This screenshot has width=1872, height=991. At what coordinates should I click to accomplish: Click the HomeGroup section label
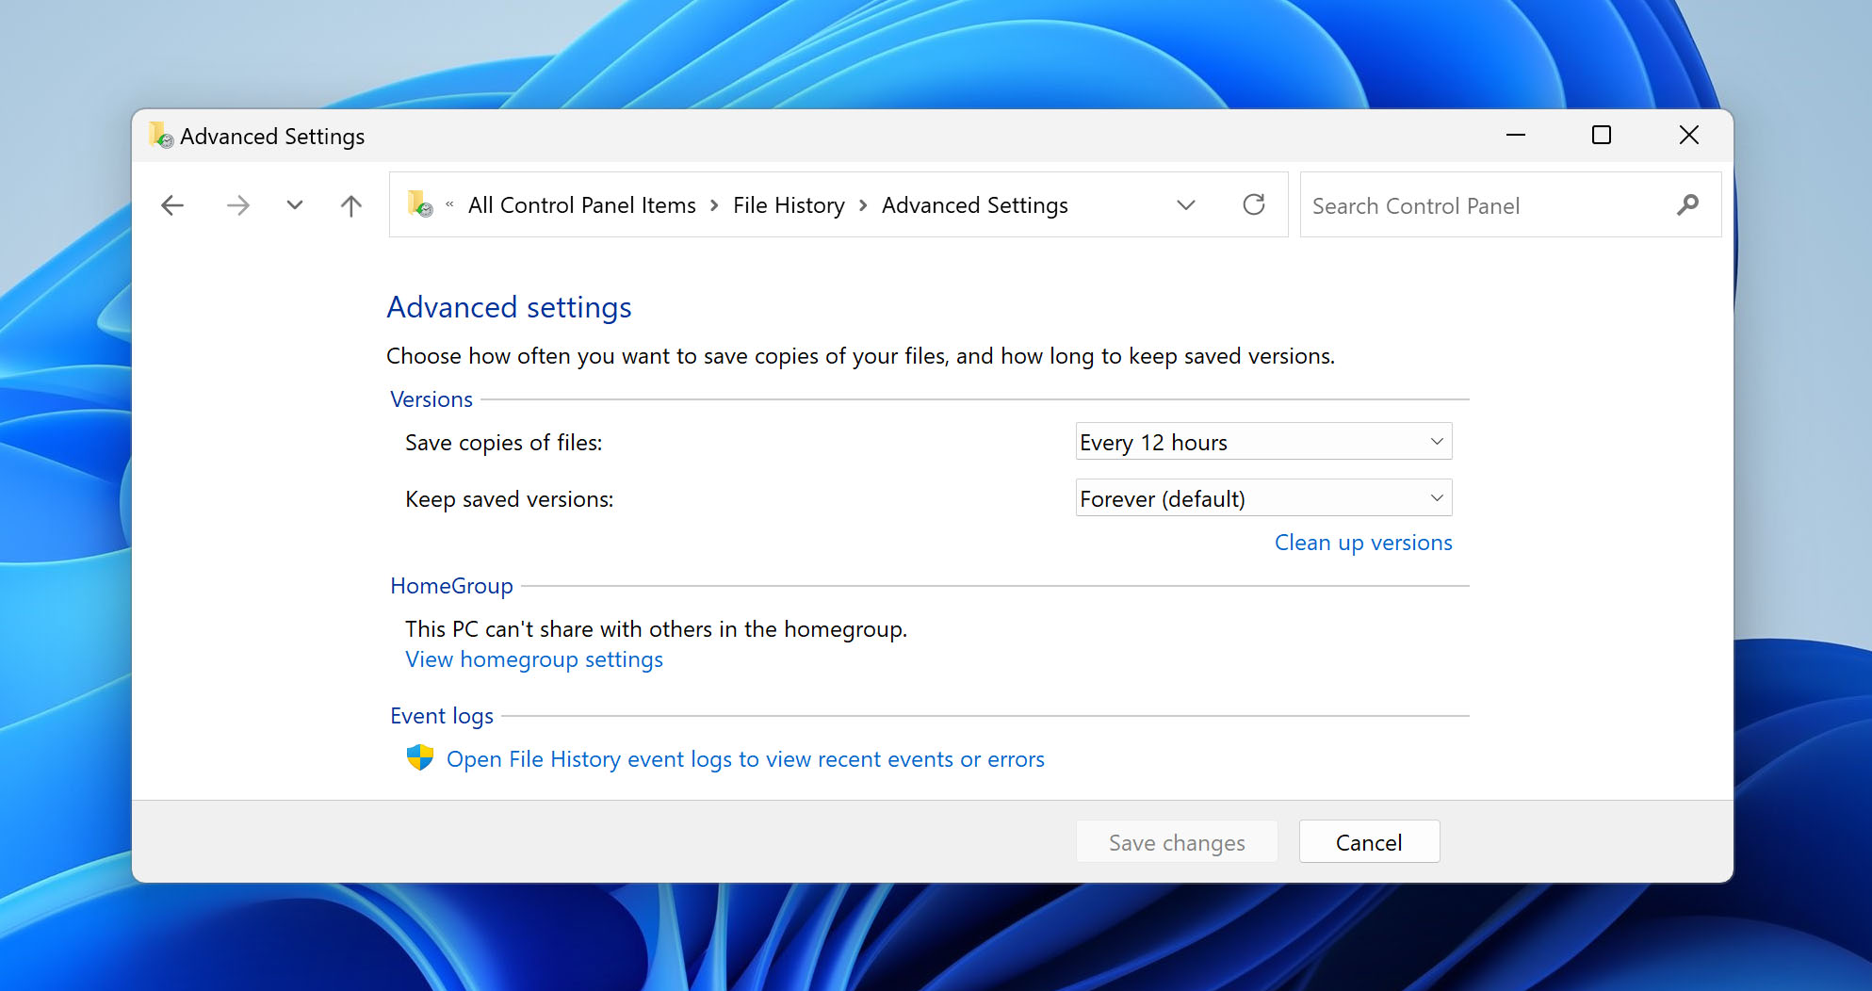click(x=451, y=586)
